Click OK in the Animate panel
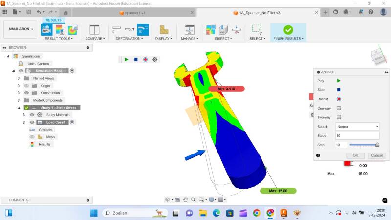The width and height of the screenshot is (391, 220). tap(356, 155)
